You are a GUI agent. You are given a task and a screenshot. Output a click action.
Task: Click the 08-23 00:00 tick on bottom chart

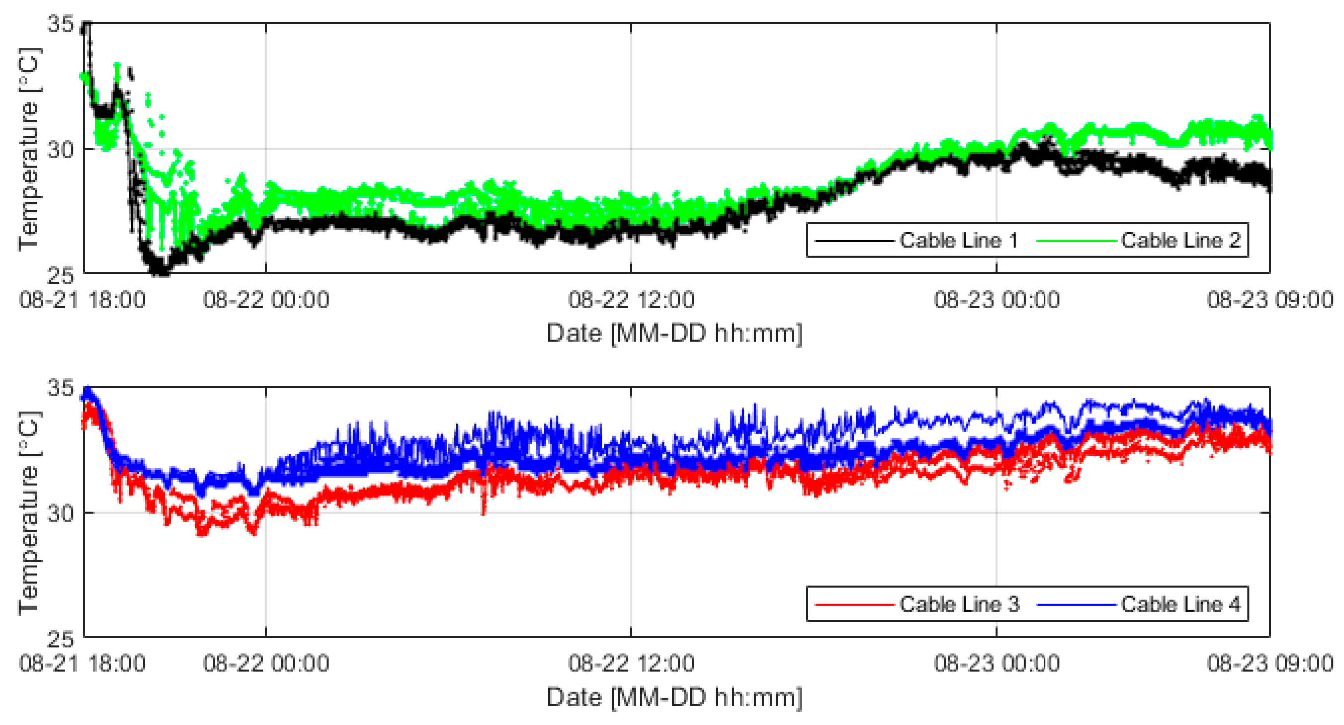[996, 664]
